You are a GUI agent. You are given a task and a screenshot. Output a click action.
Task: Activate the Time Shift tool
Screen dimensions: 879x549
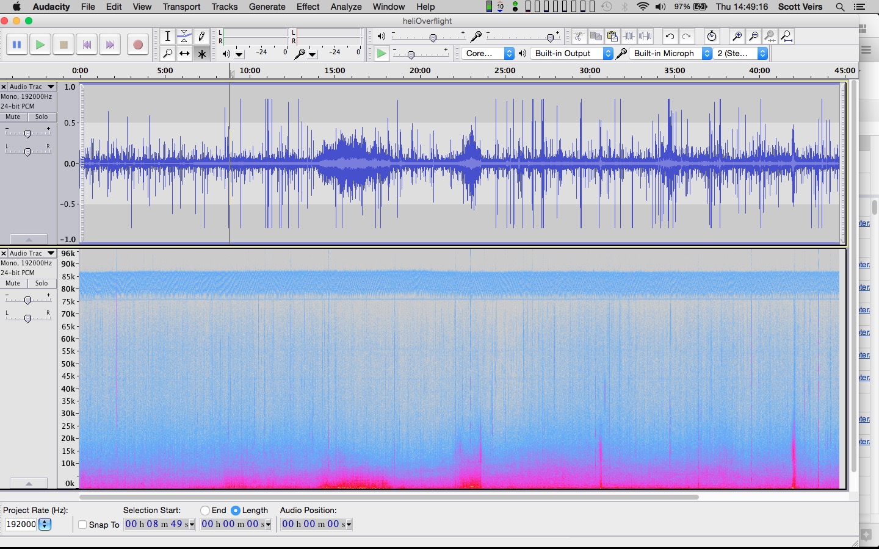tap(184, 54)
